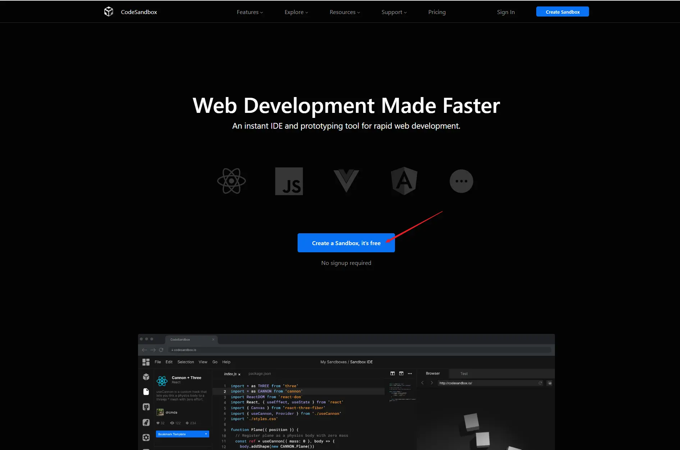Open preview in new window icon
Screen dimensions: 680x450
tap(550, 383)
